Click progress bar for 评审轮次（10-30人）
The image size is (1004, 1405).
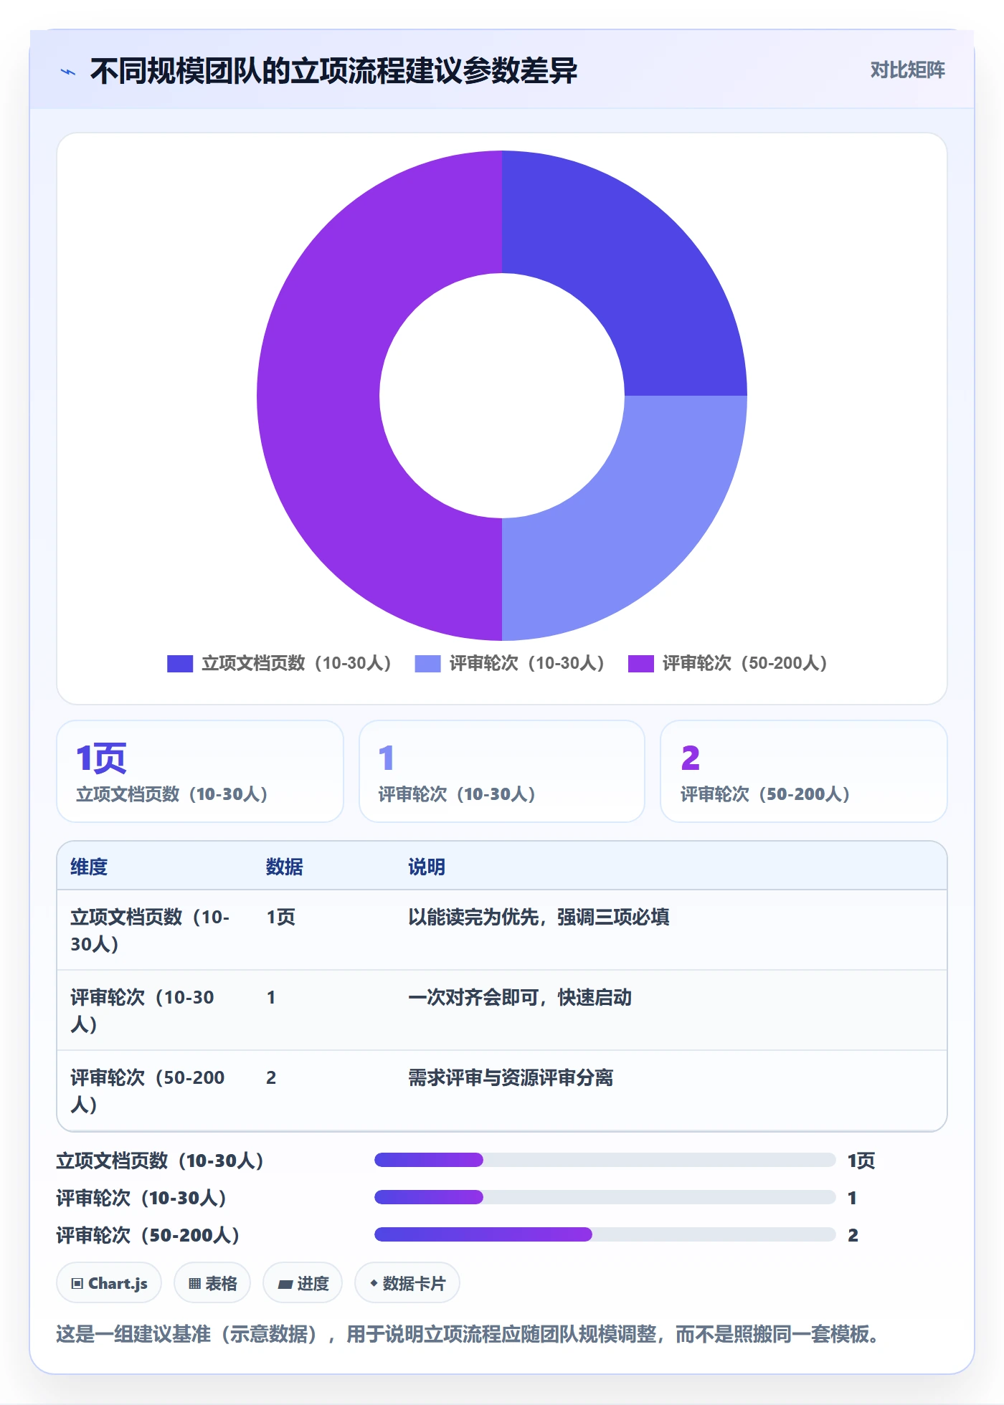point(605,1197)
